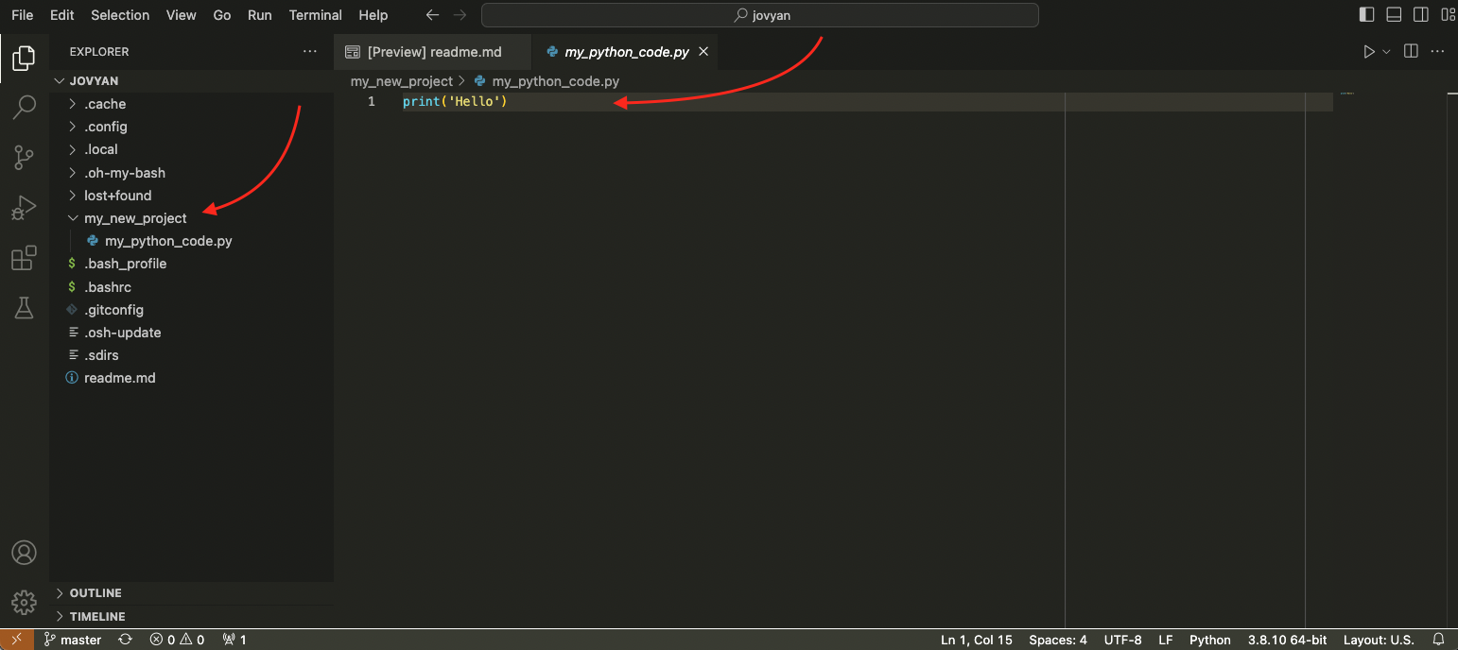
Task: Toggle bottom panel layout icon
Action: (1394, 15)
